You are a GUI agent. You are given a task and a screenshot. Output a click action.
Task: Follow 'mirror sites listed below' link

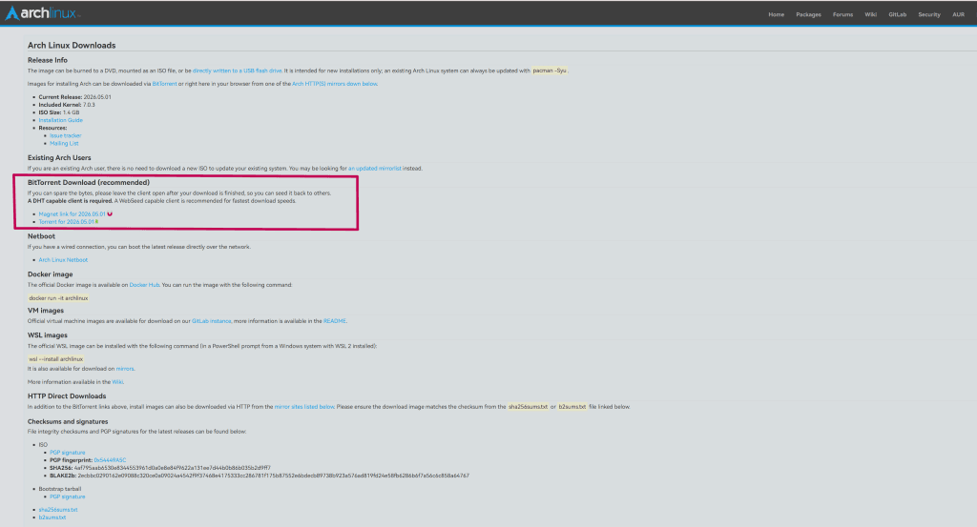point(304,407)
